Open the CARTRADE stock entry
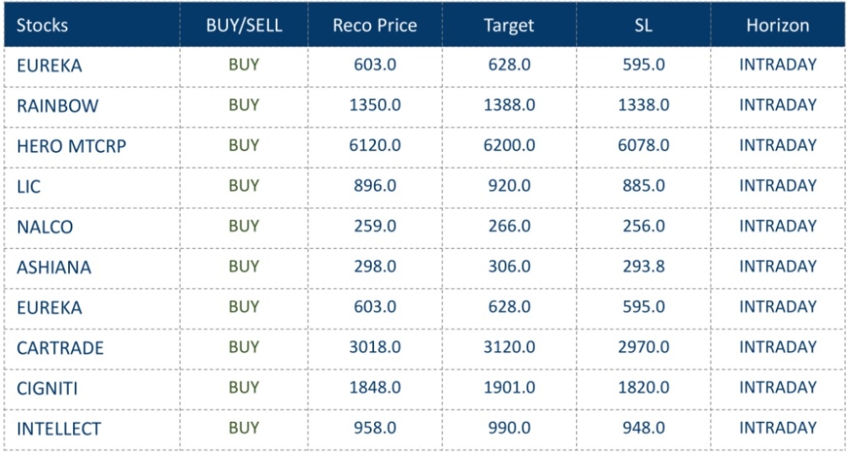 [x=60, y=348]
